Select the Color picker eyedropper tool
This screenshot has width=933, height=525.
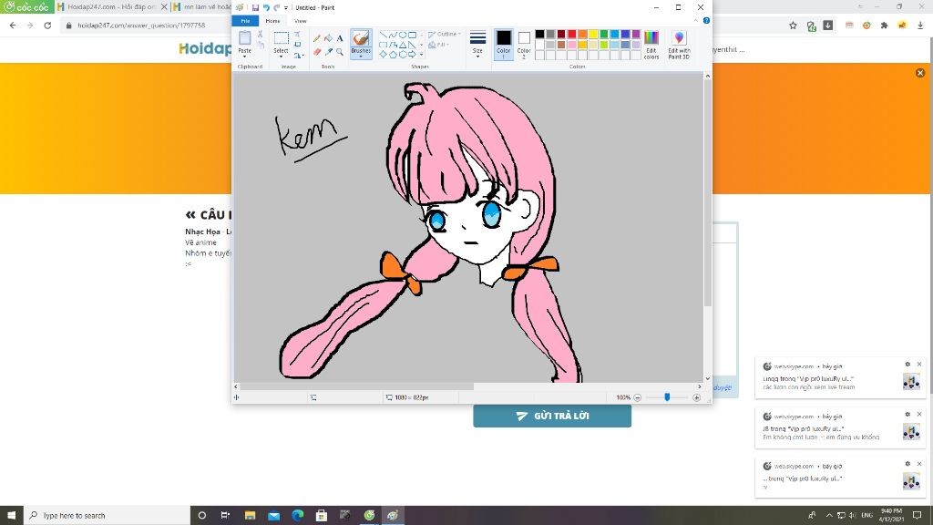(x=328, y=52)
